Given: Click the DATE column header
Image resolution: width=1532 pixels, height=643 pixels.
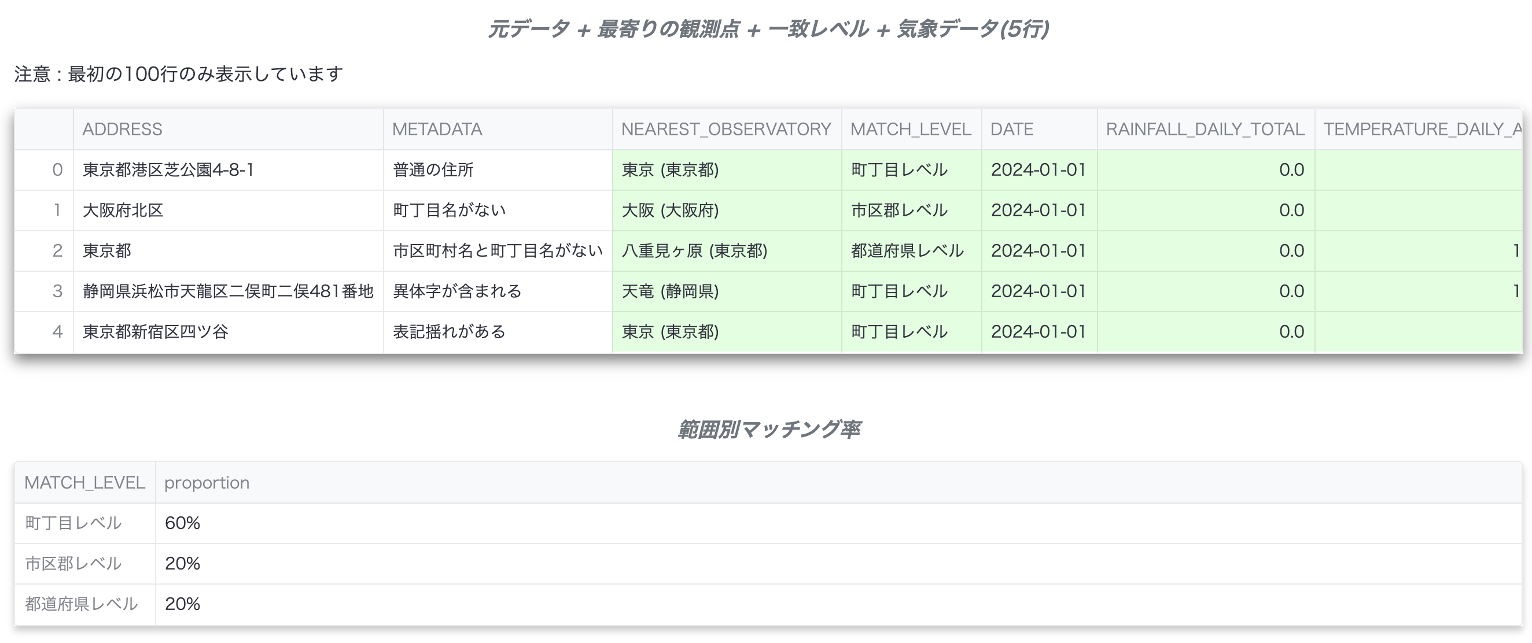Looking at the screenshot, I should (1039, 129).
